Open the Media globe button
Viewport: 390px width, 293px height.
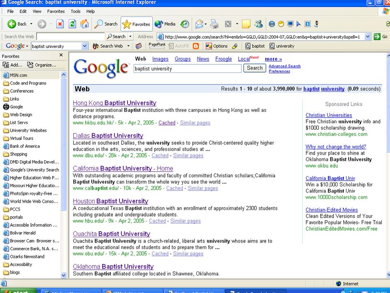coord(165,24)
